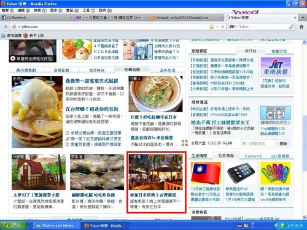This screenshot has width=307, height=230.
Task: Click the Windows Start button
Action: pos(14,225)
